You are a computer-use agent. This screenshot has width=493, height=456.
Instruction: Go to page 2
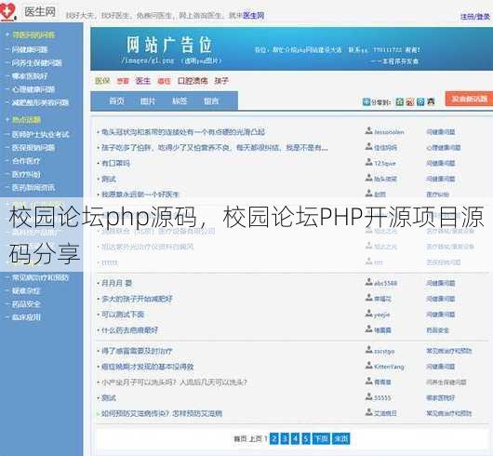click(x=274, y=438)
